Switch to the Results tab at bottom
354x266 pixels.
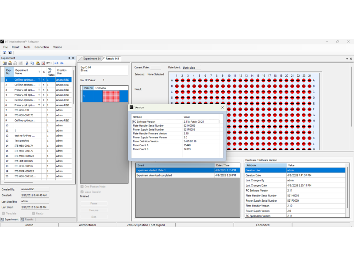point(27,219)
